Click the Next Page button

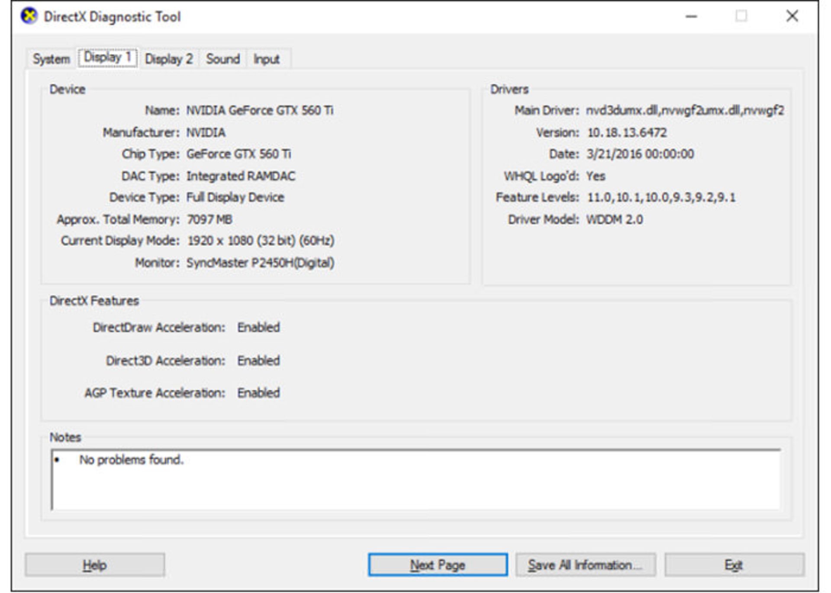point(438,565)
